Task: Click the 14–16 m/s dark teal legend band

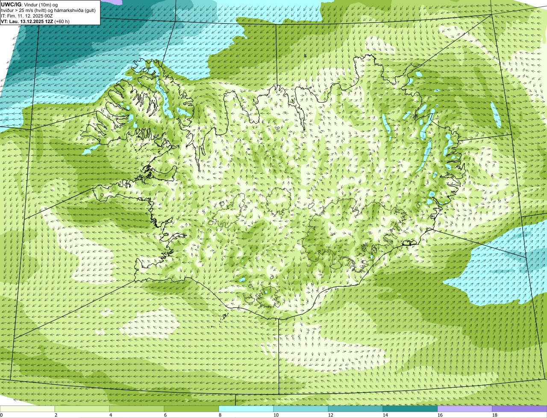Action: tap(410, 409)
